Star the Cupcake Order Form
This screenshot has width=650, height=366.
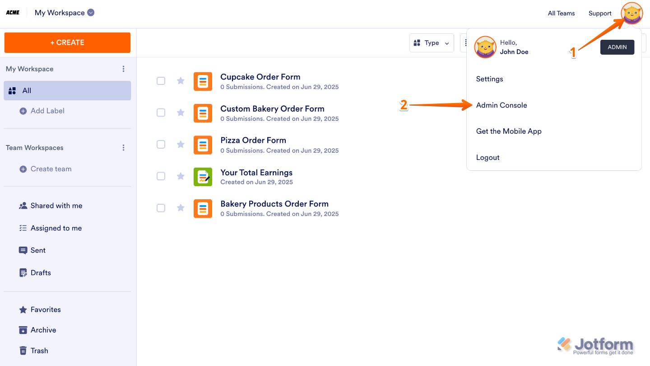[x=181, y=81]
